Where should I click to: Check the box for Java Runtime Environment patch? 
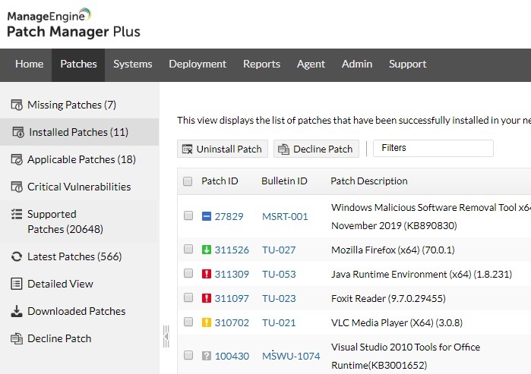coord(188,274)
